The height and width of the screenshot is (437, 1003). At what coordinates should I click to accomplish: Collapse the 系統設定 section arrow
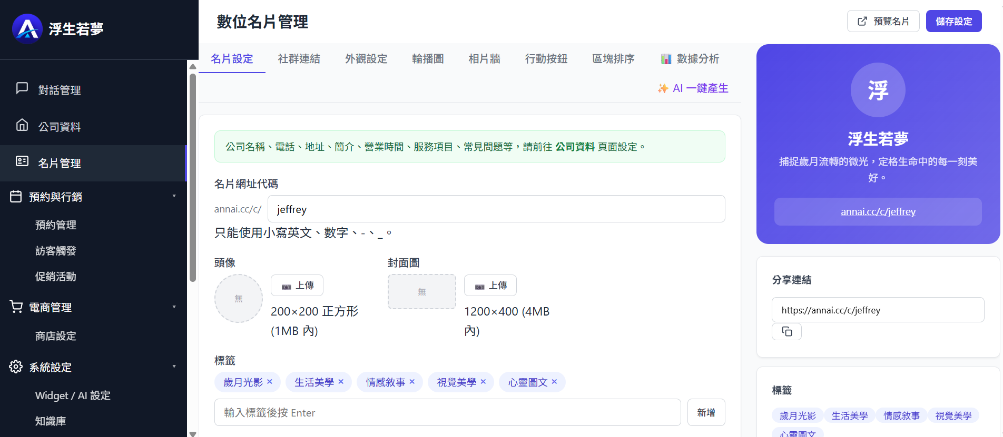(174, 367)
